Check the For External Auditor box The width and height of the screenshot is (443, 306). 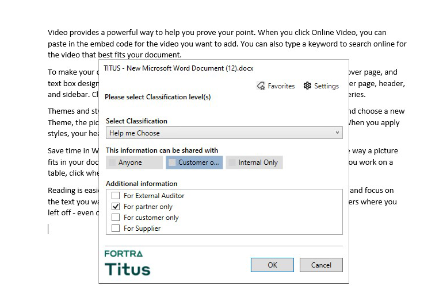click(x=116, y=196)
